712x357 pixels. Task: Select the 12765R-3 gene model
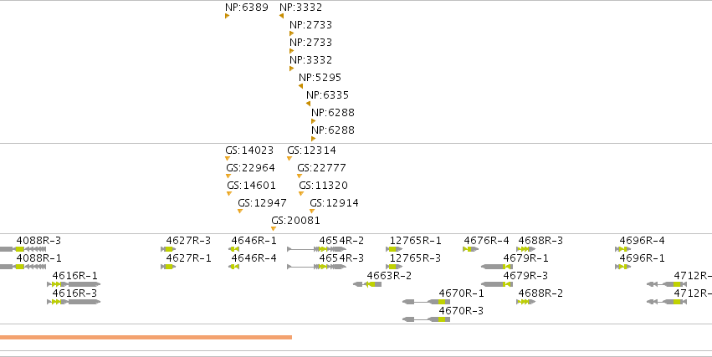(x=394, y=267)
